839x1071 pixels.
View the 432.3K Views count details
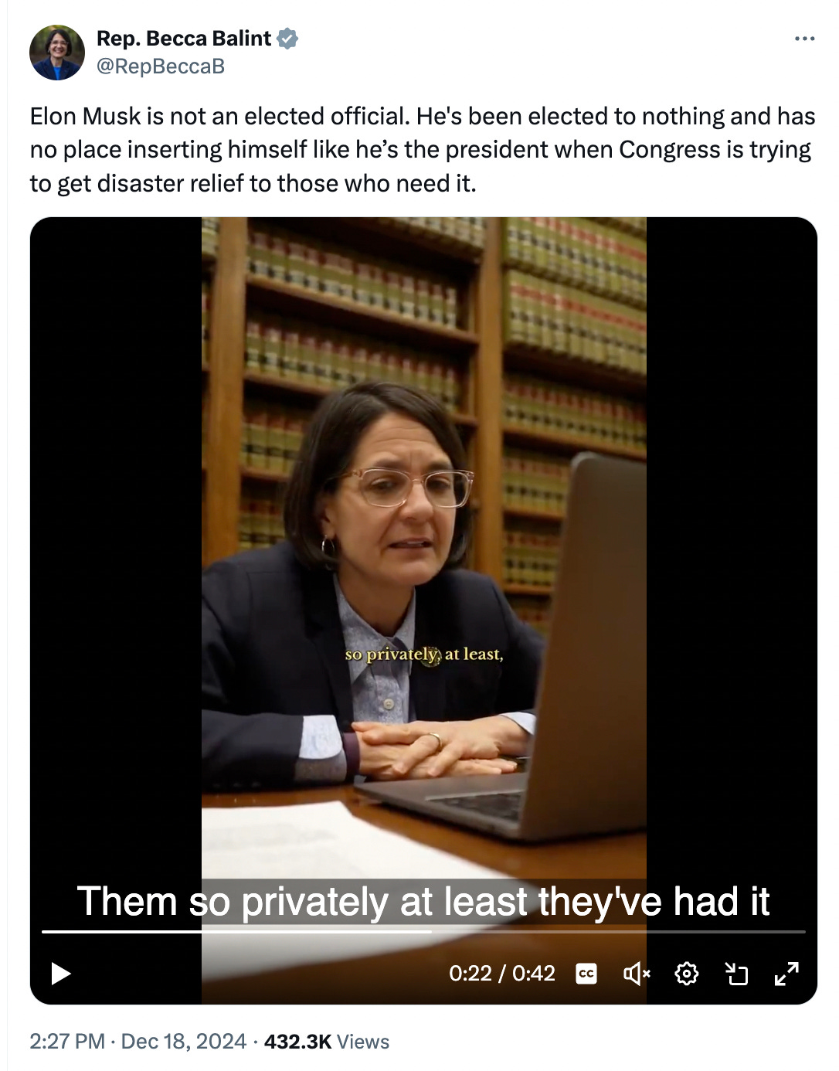pos(327,1042)
